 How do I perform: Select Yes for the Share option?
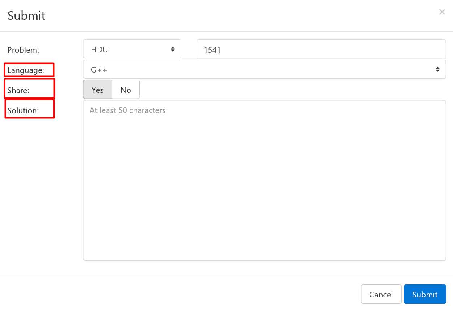click(x=98, y=90)
